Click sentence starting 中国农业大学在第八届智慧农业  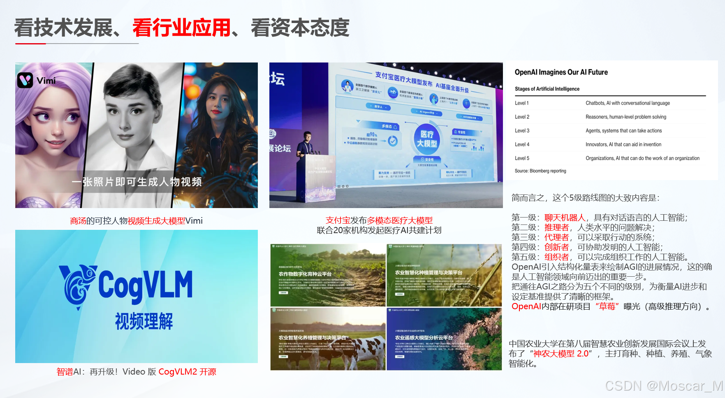tap(610, 354)
